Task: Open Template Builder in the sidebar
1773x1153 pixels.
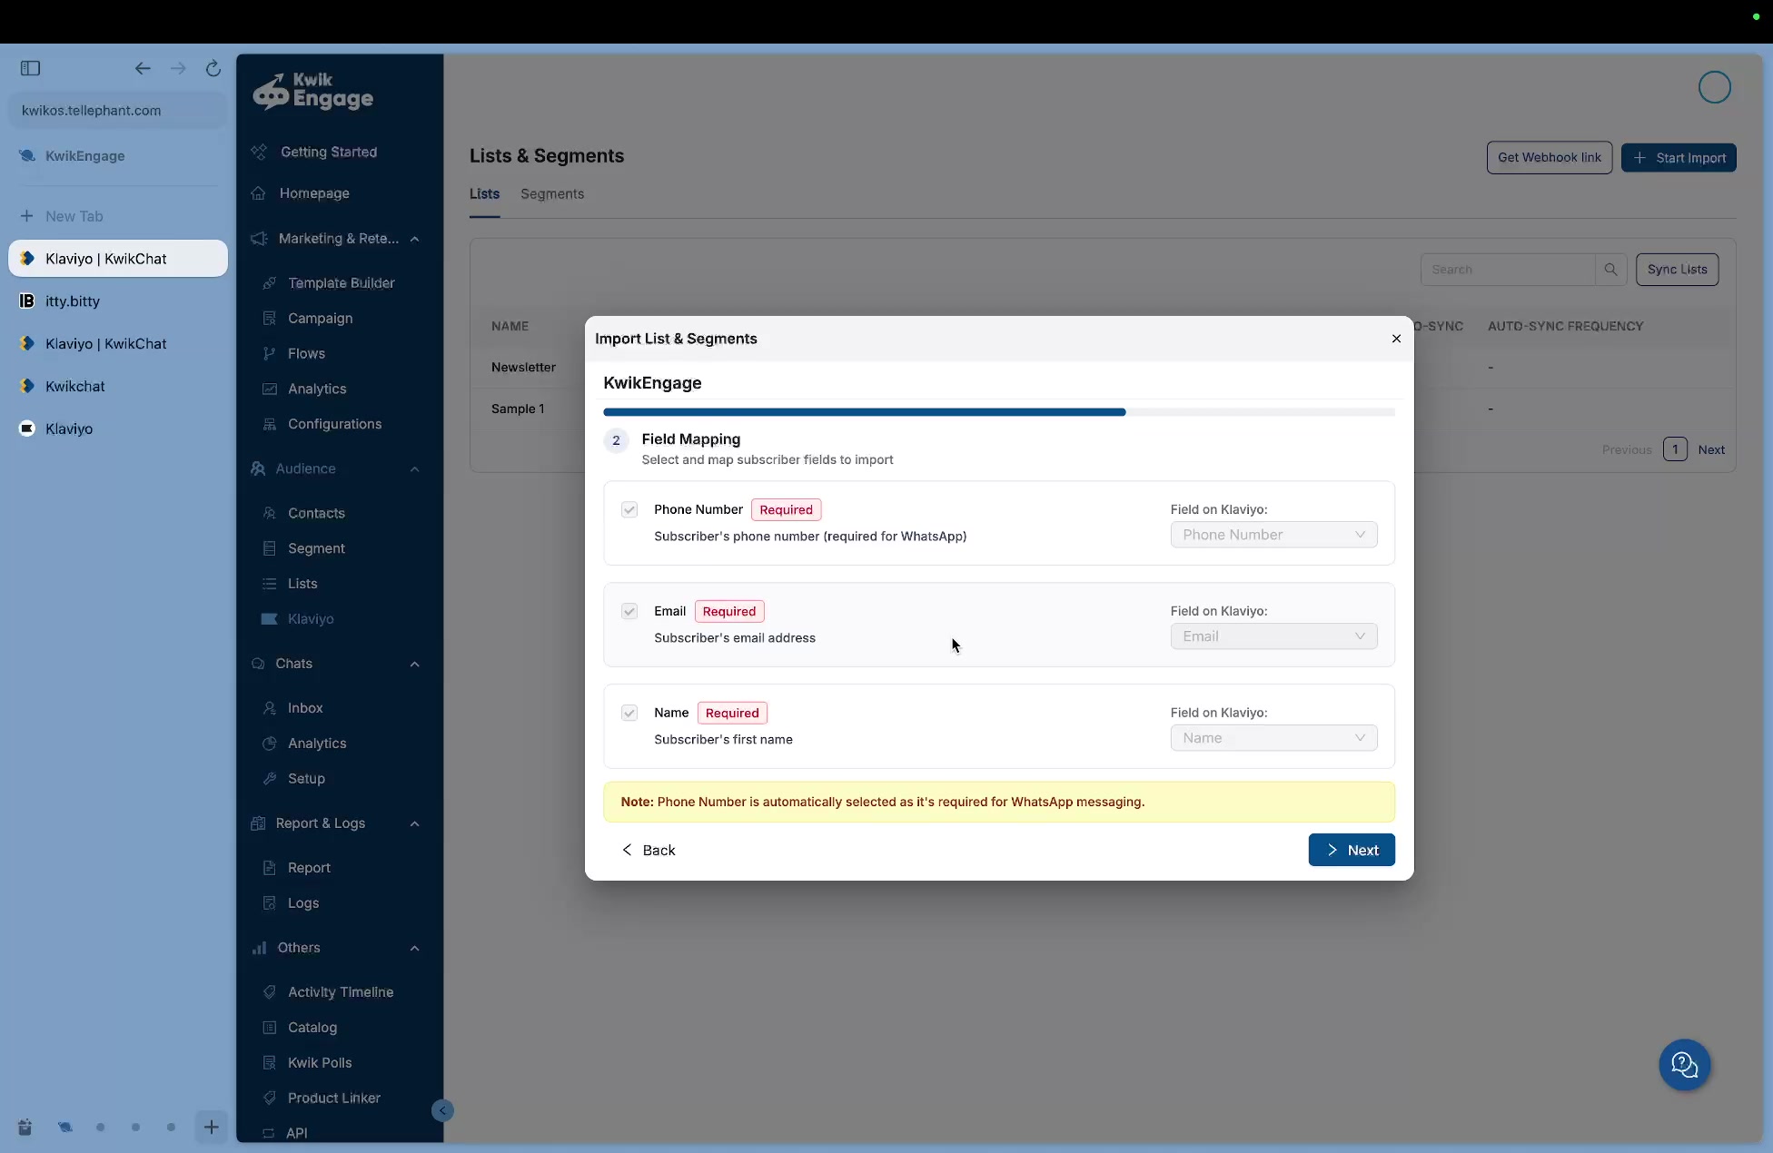Action: (x=341, y=283)
